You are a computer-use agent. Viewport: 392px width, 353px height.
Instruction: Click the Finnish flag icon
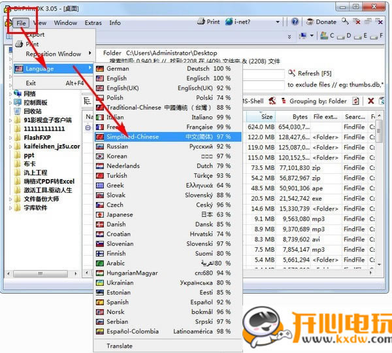(x=100, y=254)
